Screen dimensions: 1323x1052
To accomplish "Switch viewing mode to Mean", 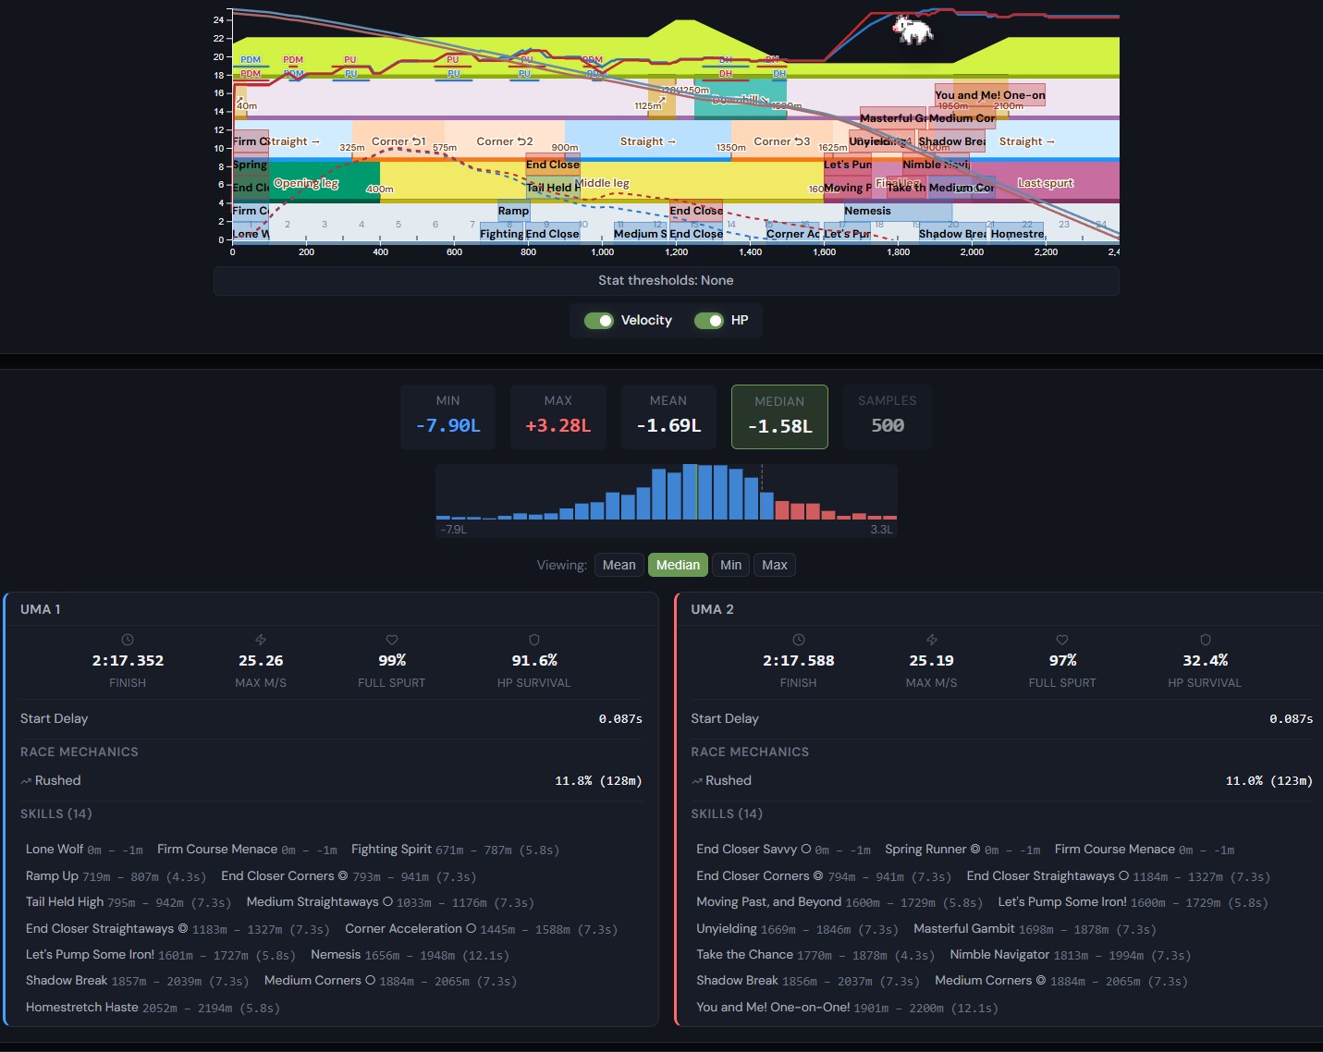I will tap(619, 565).
